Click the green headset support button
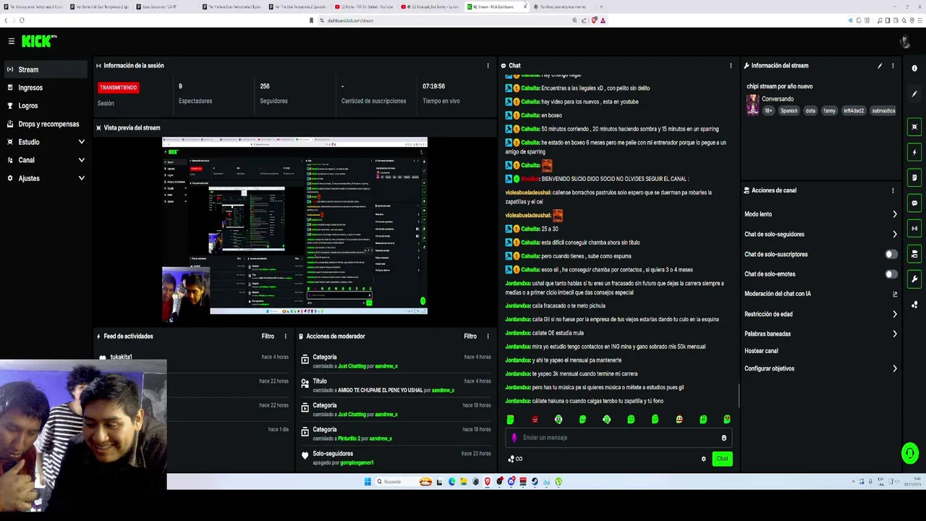 tap(909, 454)
